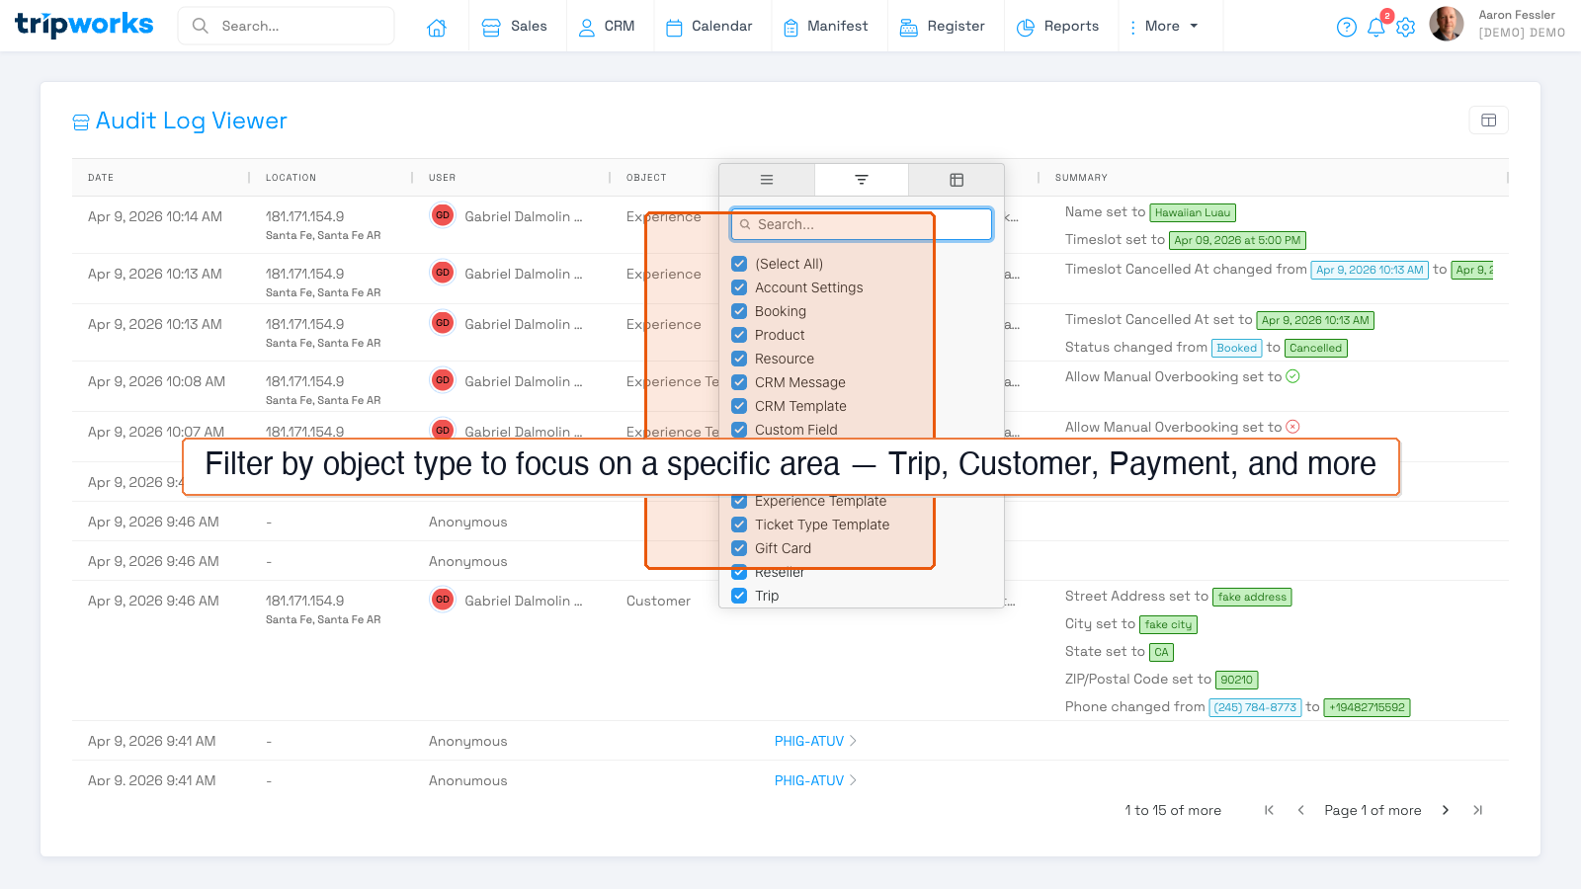Screen dimensions: 1581x889
Task: Click the notifications bell icon
Action: (1376, 27)
